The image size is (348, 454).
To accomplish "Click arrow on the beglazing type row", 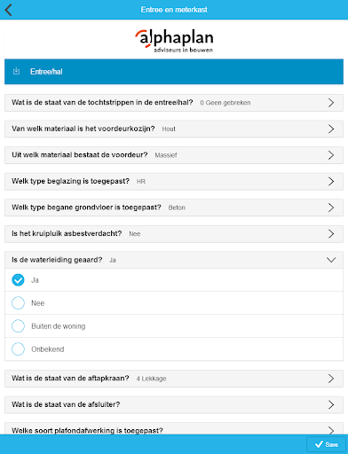I will pyautogui.click(x=331, y=182).
